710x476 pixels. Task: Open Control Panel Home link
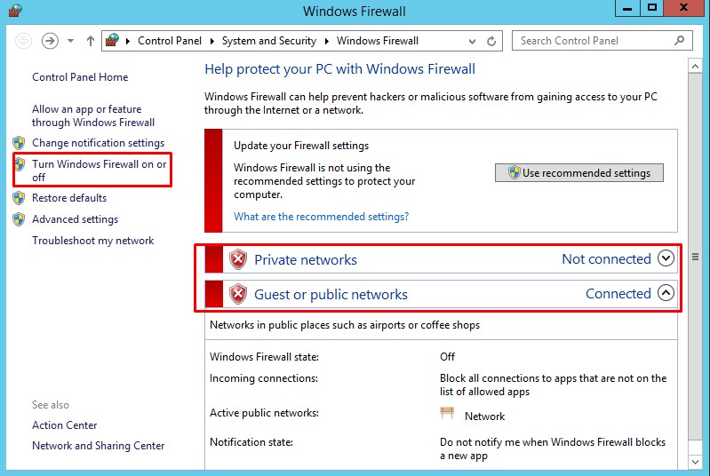(x=80, y=77)
